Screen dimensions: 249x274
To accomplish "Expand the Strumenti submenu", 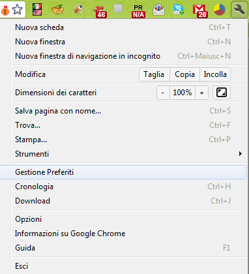I will (128, 154).
